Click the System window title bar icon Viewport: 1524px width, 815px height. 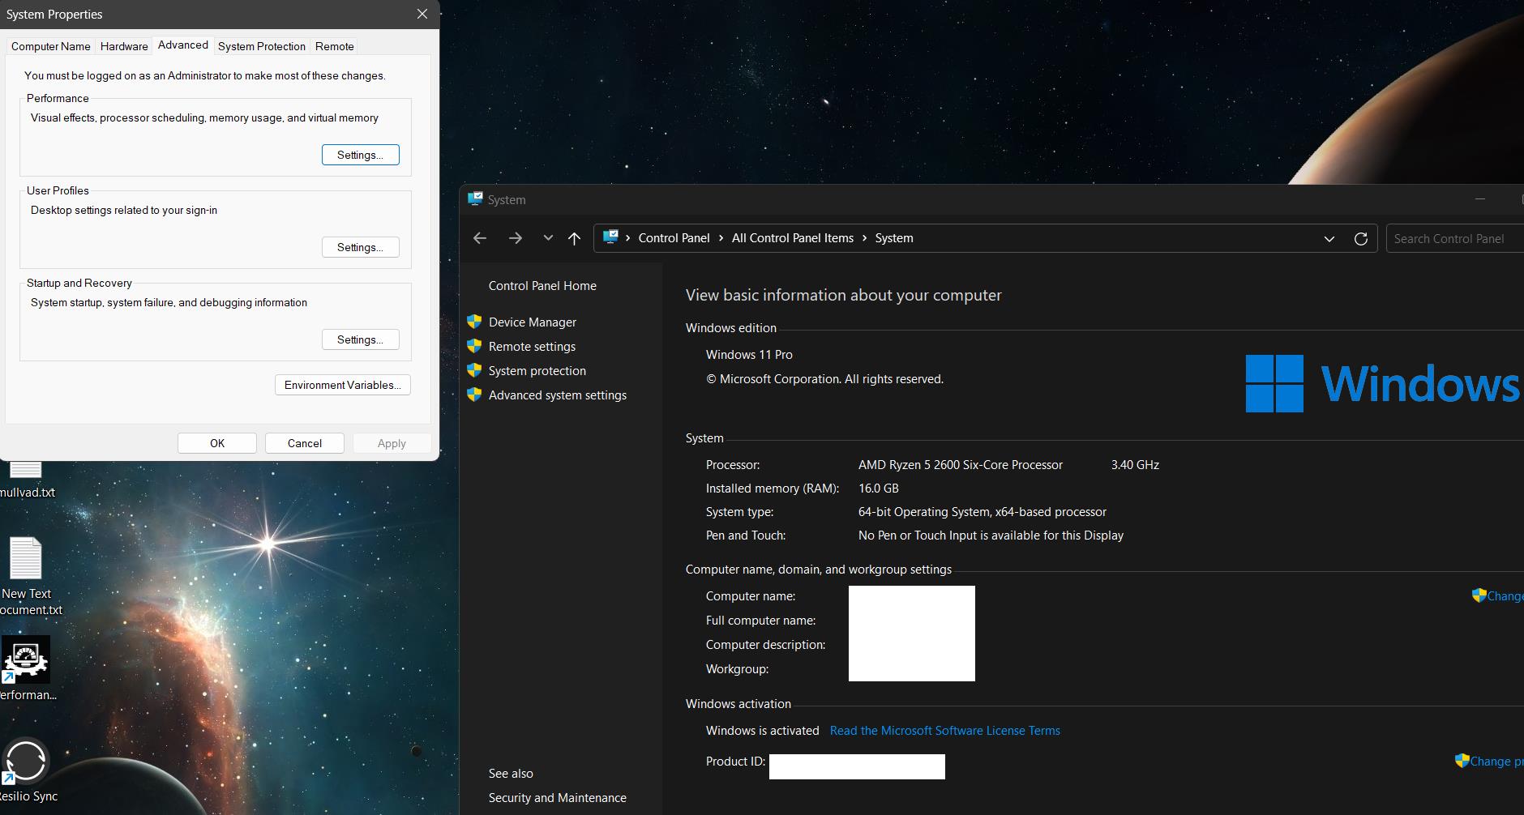(475, 199)
